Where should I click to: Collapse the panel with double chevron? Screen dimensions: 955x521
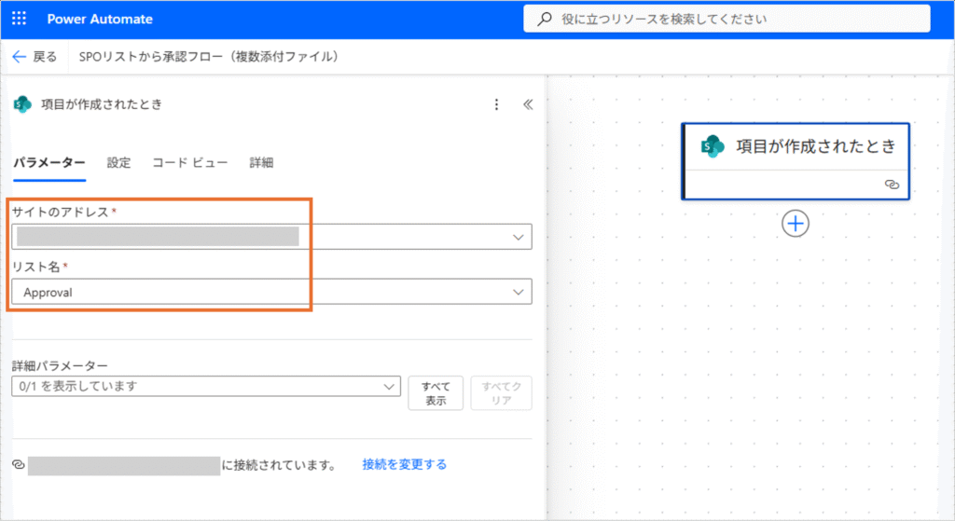pyautogui.click(x=528, y=104)
